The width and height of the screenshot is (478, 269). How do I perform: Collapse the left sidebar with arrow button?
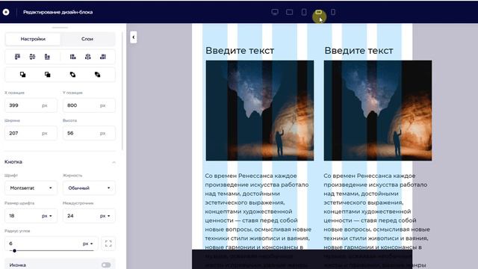point(133,37)
